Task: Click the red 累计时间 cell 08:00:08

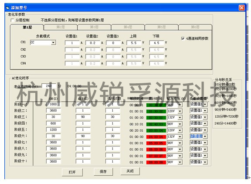Action: [x=156, y=162]
